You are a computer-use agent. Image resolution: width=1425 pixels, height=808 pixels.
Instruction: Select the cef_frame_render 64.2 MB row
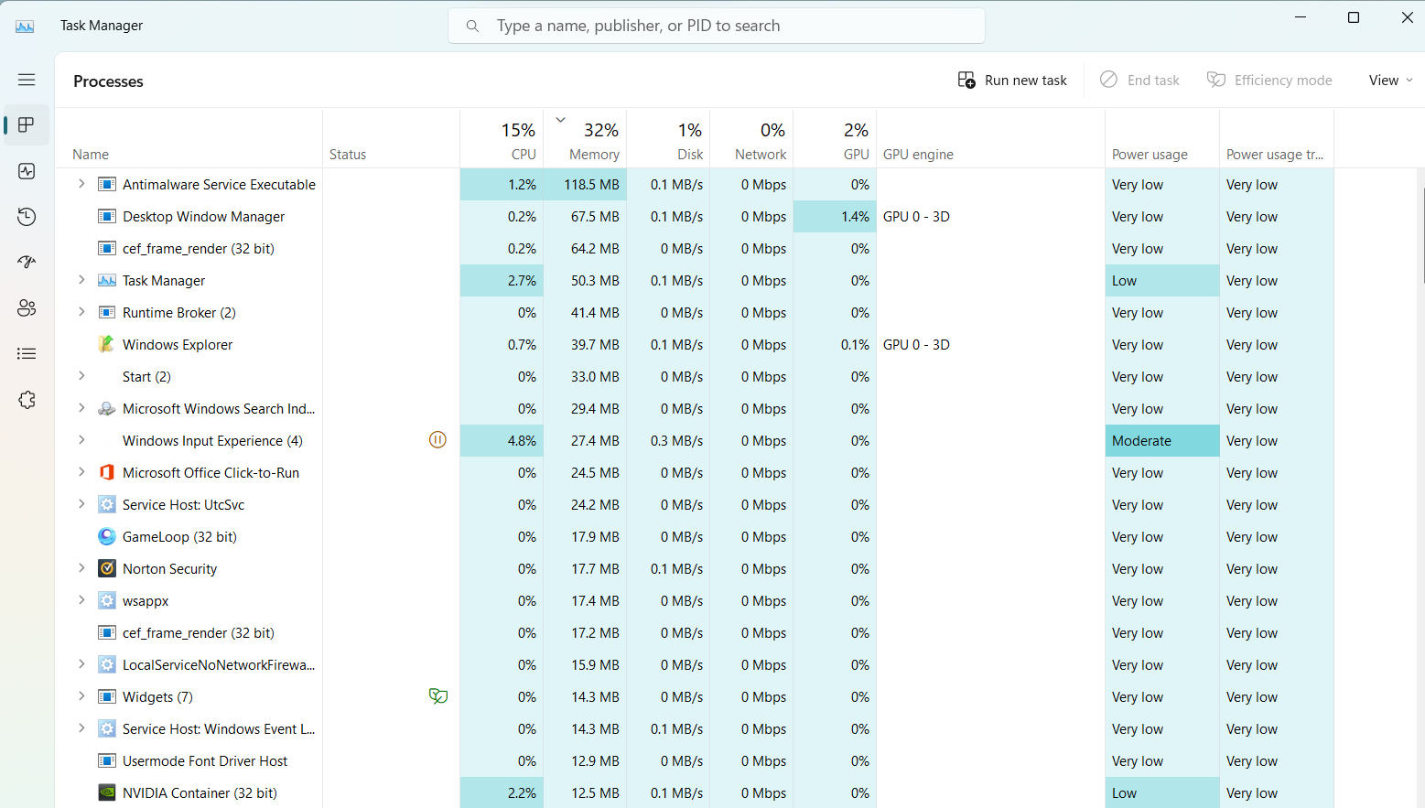pos(695,248)
